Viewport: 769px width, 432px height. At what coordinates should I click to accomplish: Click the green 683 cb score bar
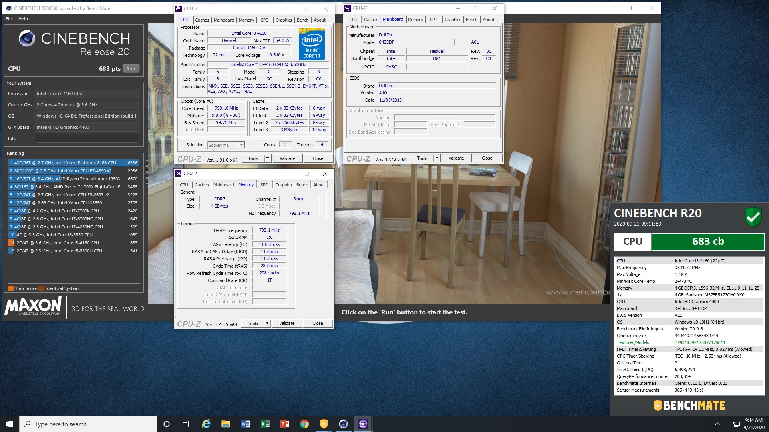point(708,242)
